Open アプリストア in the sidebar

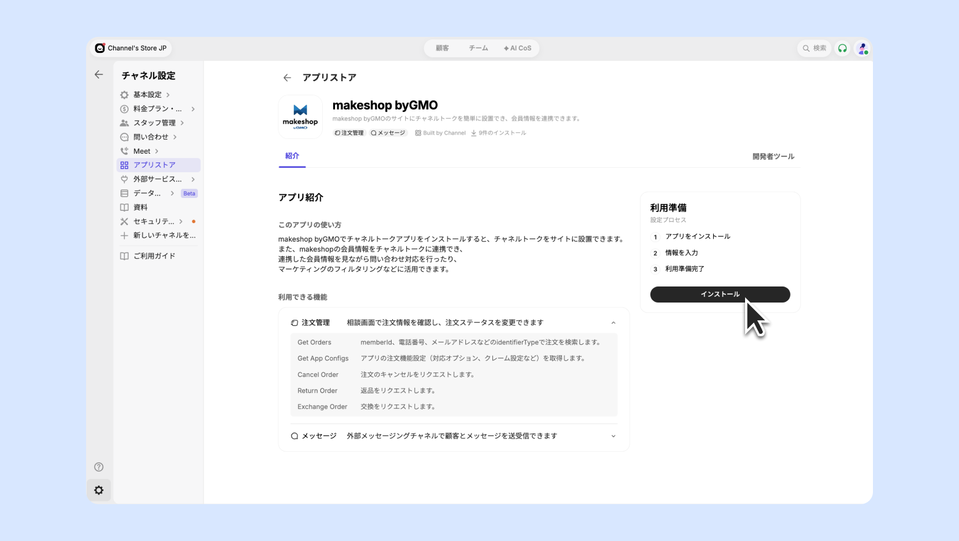click(x=159, y=165)
